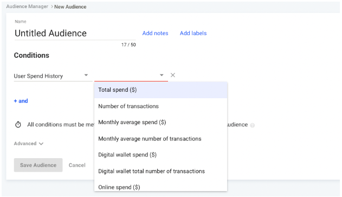Edit the Untitled Audience name field
The height and width of the screenshot is (197, 342).
(x=75, y=33)
